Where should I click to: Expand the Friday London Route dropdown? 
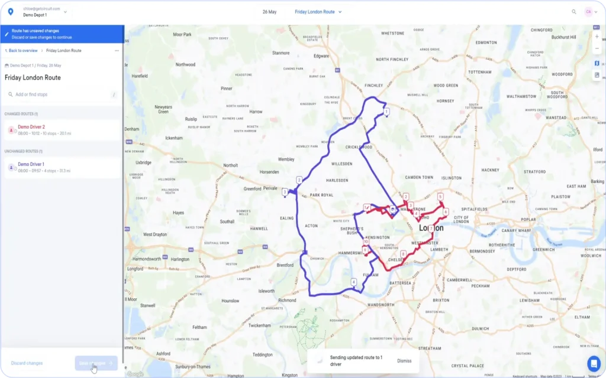(x=318, y=12)
